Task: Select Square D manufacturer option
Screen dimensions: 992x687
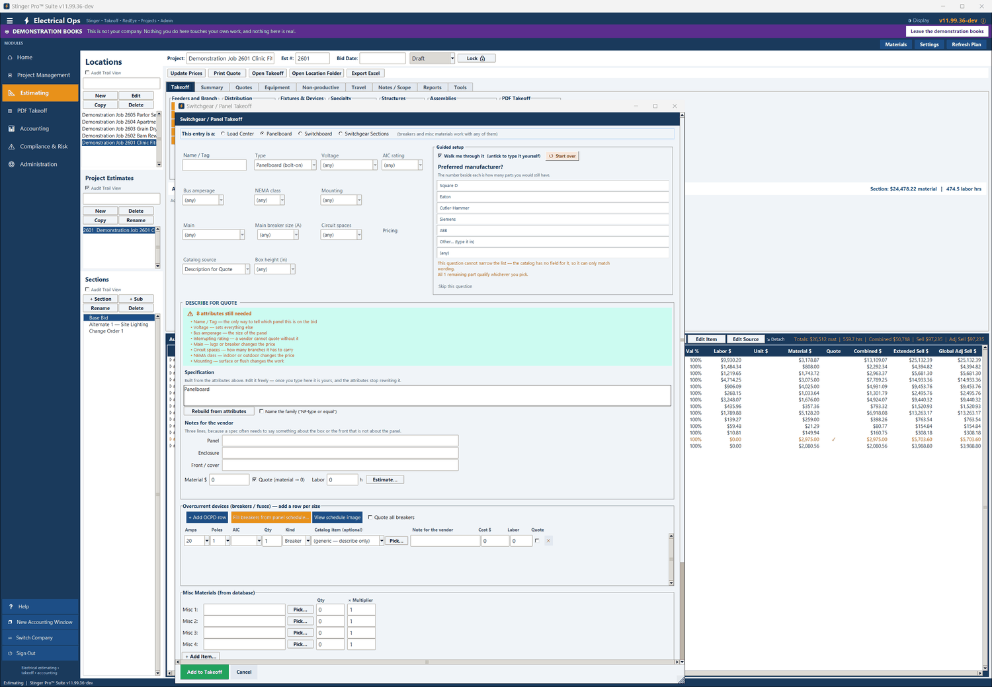Action: tap(553, 186)
